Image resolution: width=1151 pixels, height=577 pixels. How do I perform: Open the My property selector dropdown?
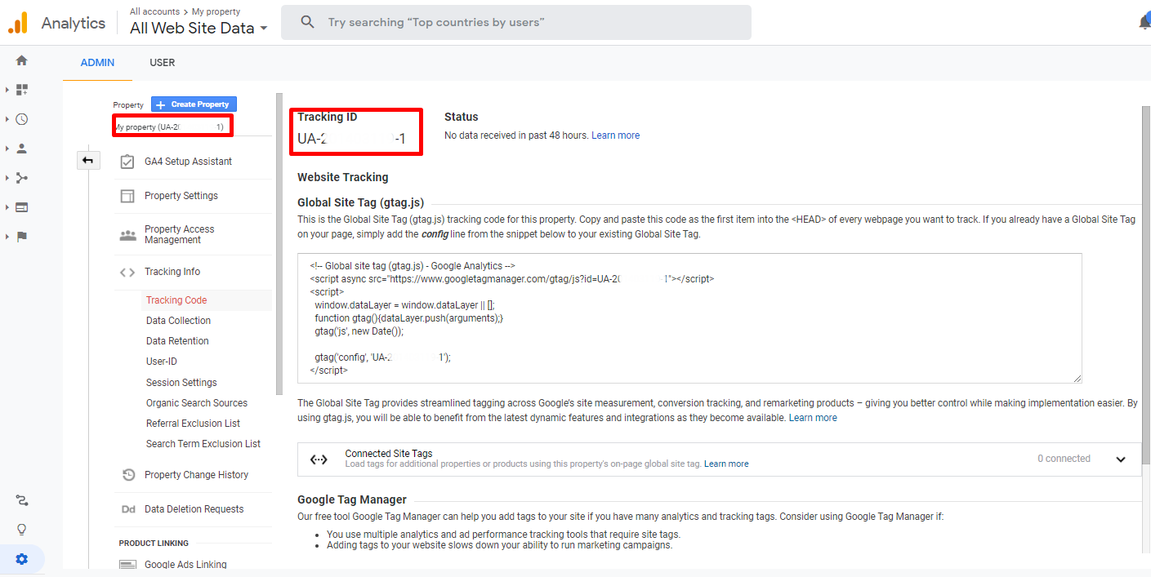click(173, 126)
